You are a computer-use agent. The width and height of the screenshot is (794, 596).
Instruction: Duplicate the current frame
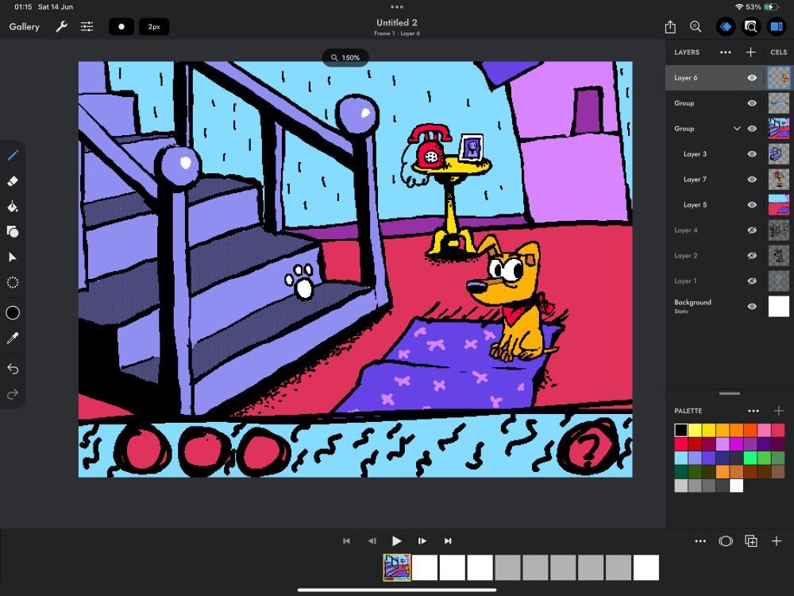[x=751, y=541]
